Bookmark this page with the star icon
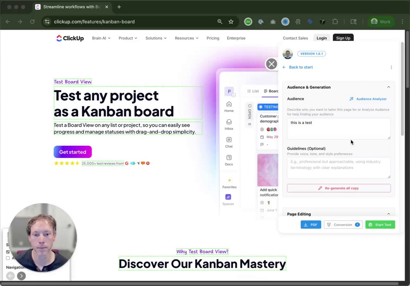410x286 pixels. 231,22
